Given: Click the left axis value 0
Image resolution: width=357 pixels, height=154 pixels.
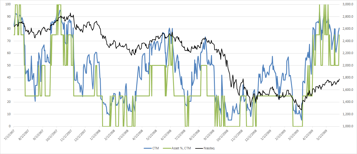Looking at the screenshot, I should click(x=10, y=126).
